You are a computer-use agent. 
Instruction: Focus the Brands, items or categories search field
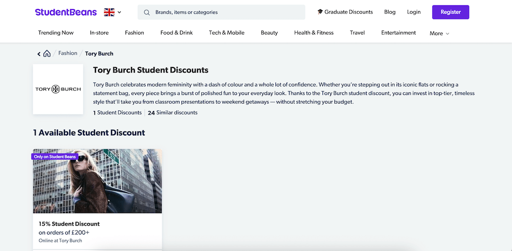click(221, 12)
